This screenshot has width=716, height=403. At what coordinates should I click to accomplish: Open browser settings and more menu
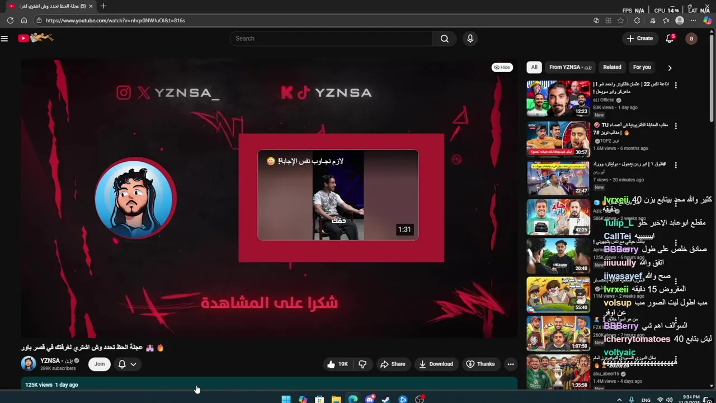(x=693, y=20)
